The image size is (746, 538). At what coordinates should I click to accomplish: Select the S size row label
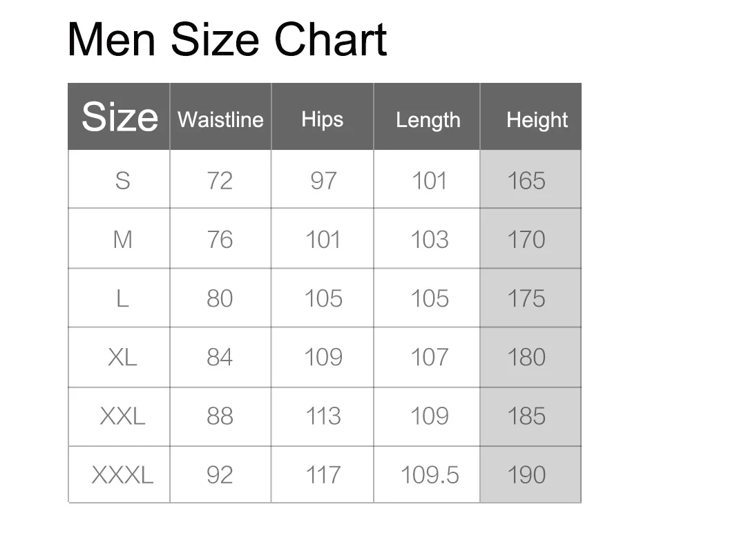coord(122,181)
